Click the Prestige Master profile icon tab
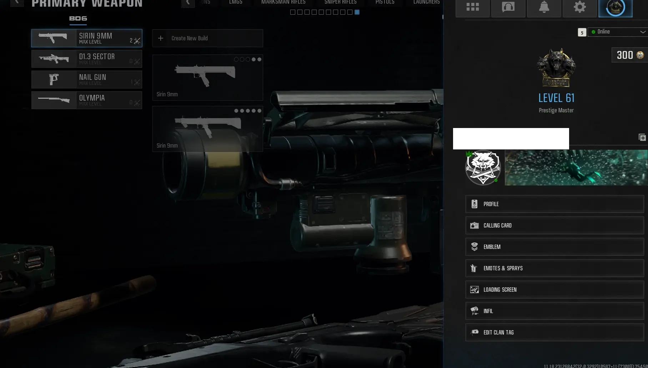 point(615,8)
